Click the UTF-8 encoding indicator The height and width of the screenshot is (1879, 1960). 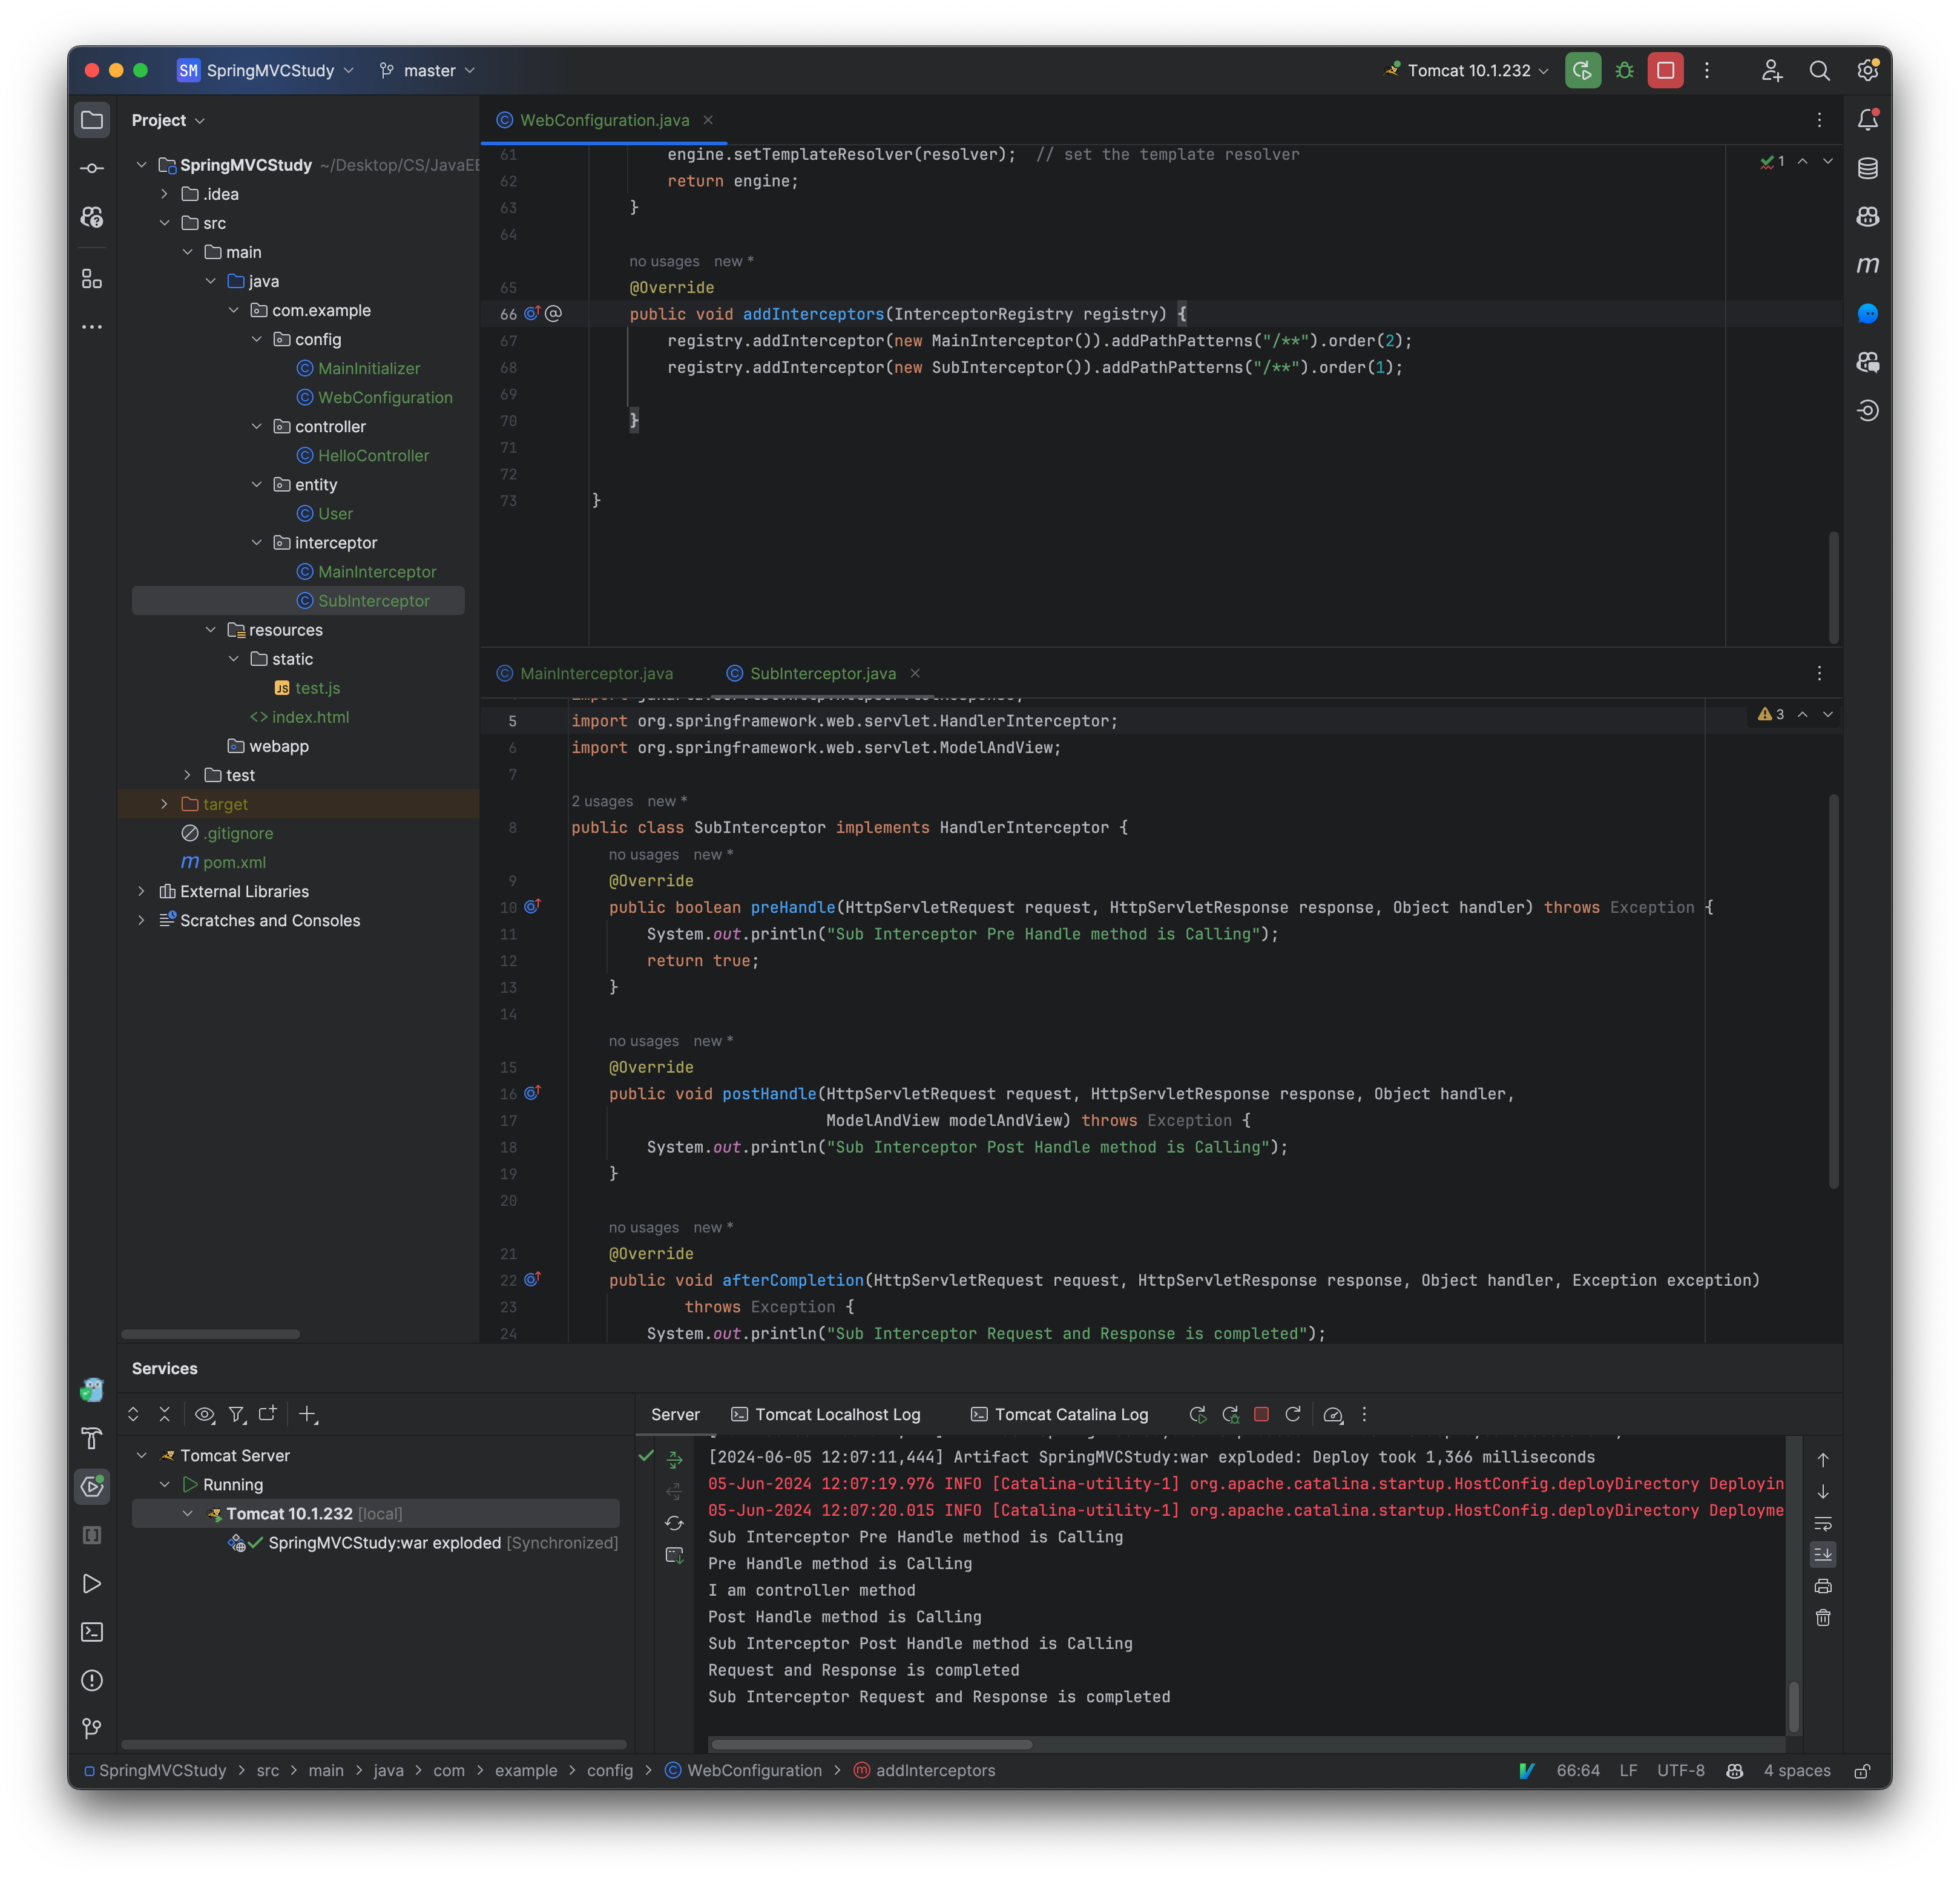[x=1680, y=1770]
